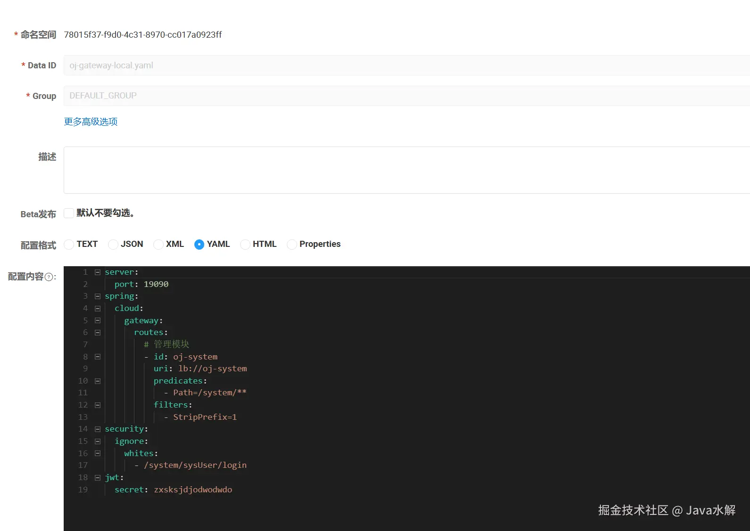
Task: Collapse the filters: fold marker
Action: tap(98, 405)
